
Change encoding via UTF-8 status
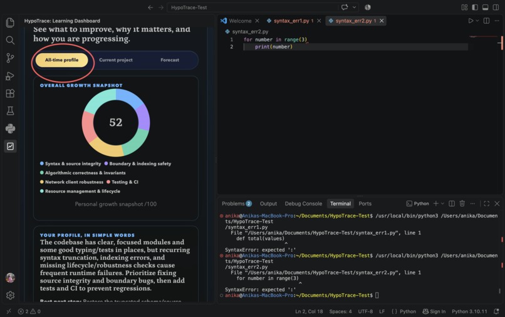coord(365,311)
